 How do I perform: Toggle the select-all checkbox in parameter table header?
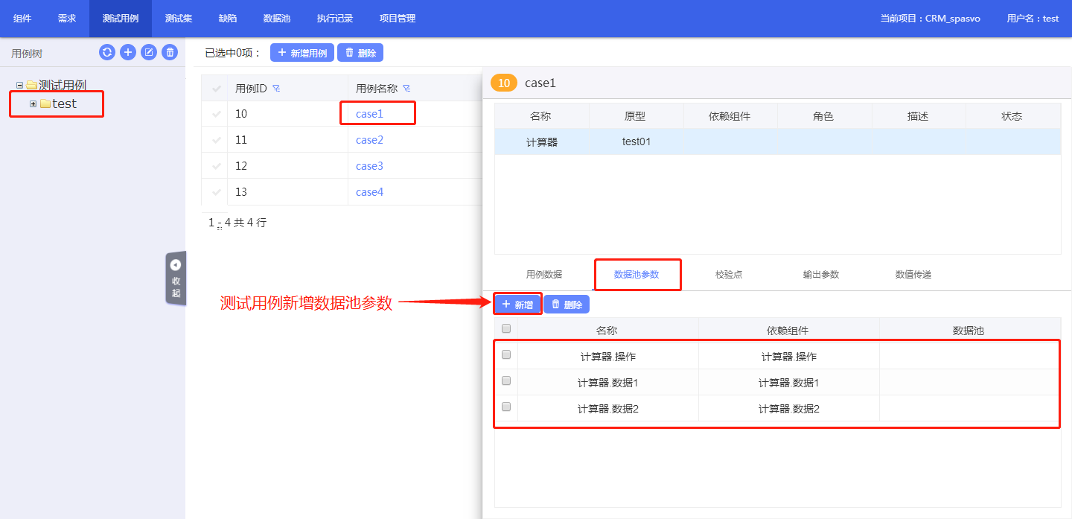click(506, 328)
